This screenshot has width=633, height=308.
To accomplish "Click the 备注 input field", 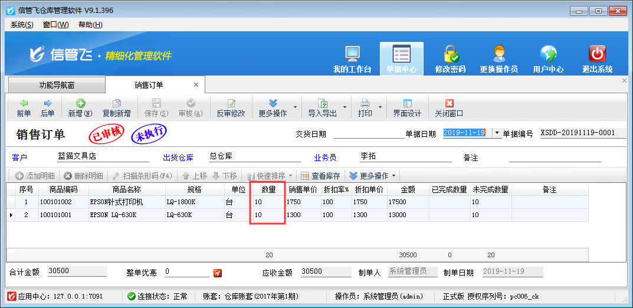I will [x=554, y=158].
